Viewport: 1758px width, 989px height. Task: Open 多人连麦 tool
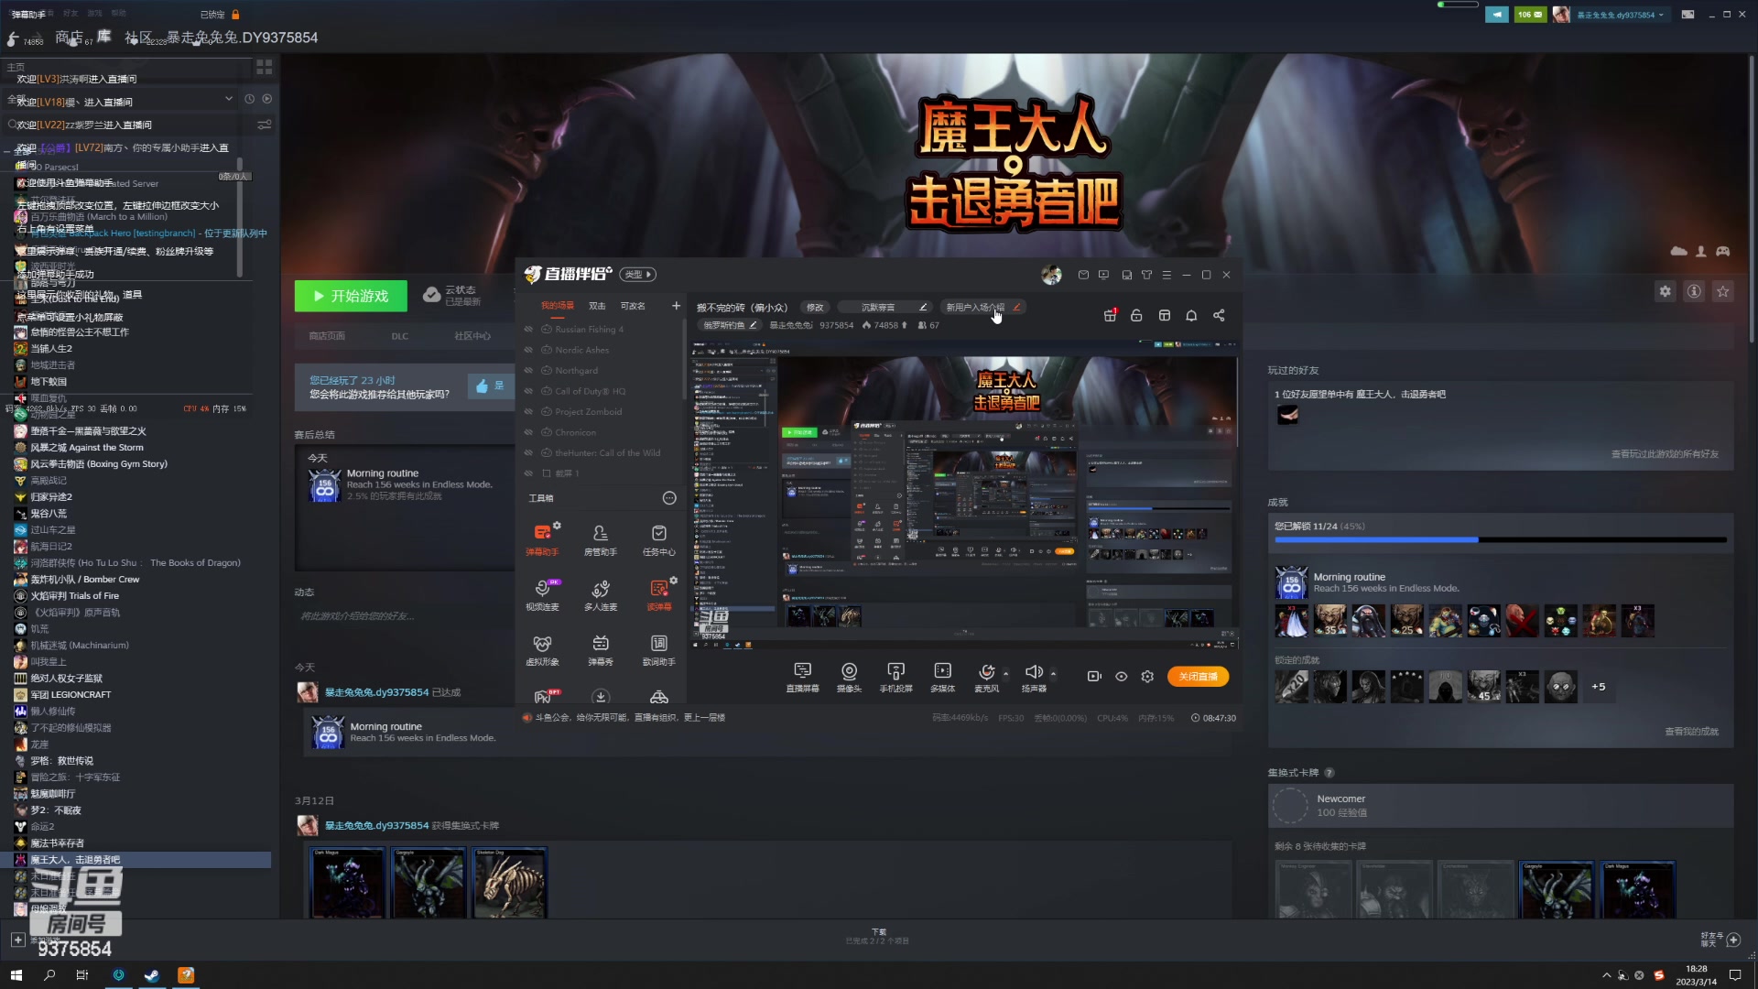(x=601, y=594)
